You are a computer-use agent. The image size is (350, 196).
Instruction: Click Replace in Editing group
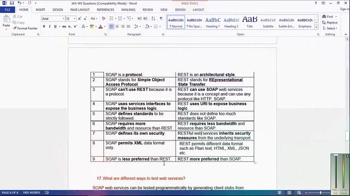330,22
